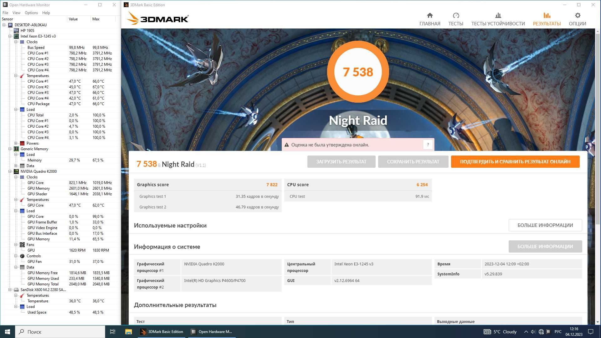The image size is (601, 338).
Task: Open Task View on the taskbar
Action: click(113, 332)
